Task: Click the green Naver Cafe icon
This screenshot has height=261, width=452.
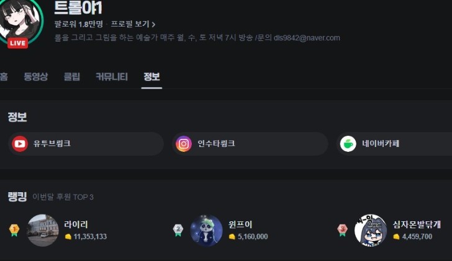Action: [x=348, y=144]
